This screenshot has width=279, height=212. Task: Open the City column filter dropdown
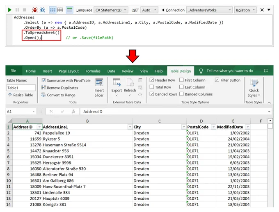pos(184,127)
